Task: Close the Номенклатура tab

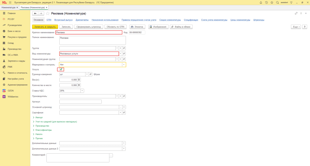Action: pos(17,7)
